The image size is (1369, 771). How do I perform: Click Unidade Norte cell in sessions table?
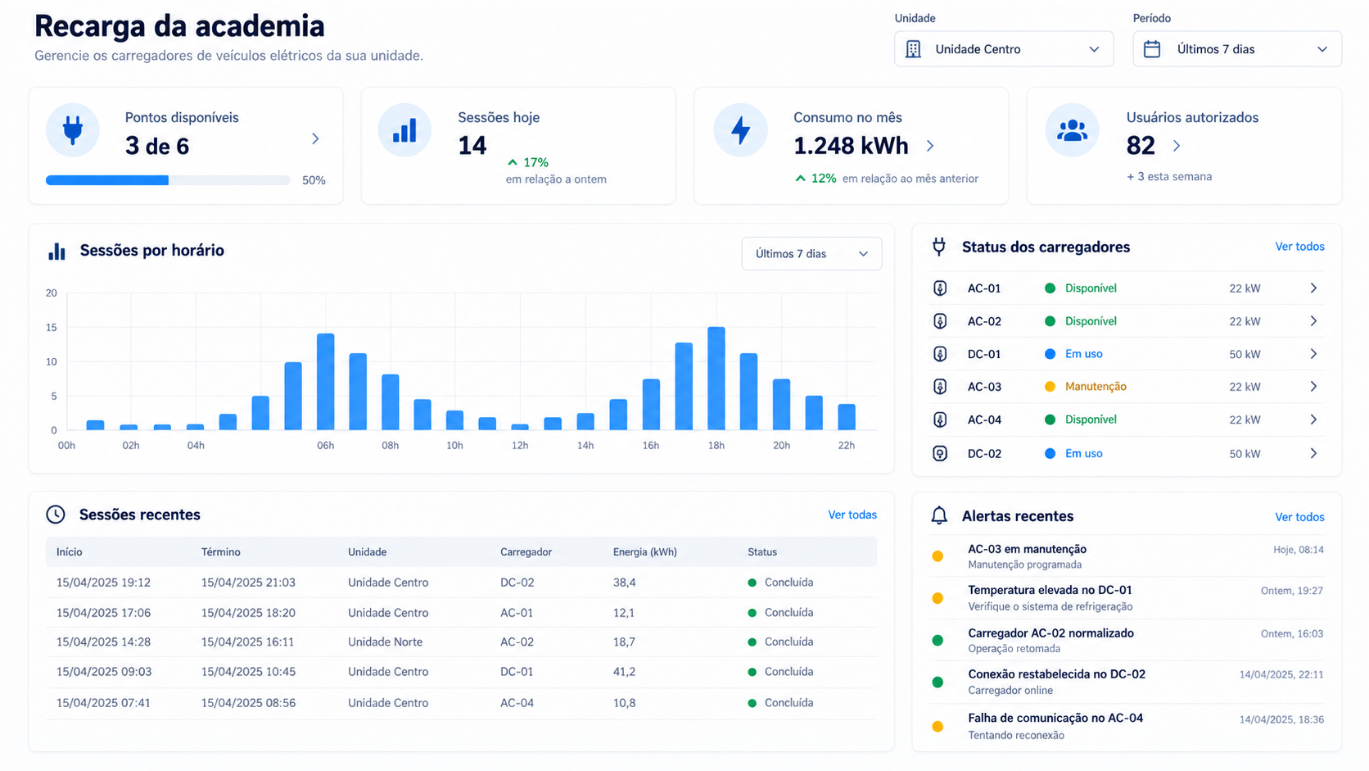386,642
